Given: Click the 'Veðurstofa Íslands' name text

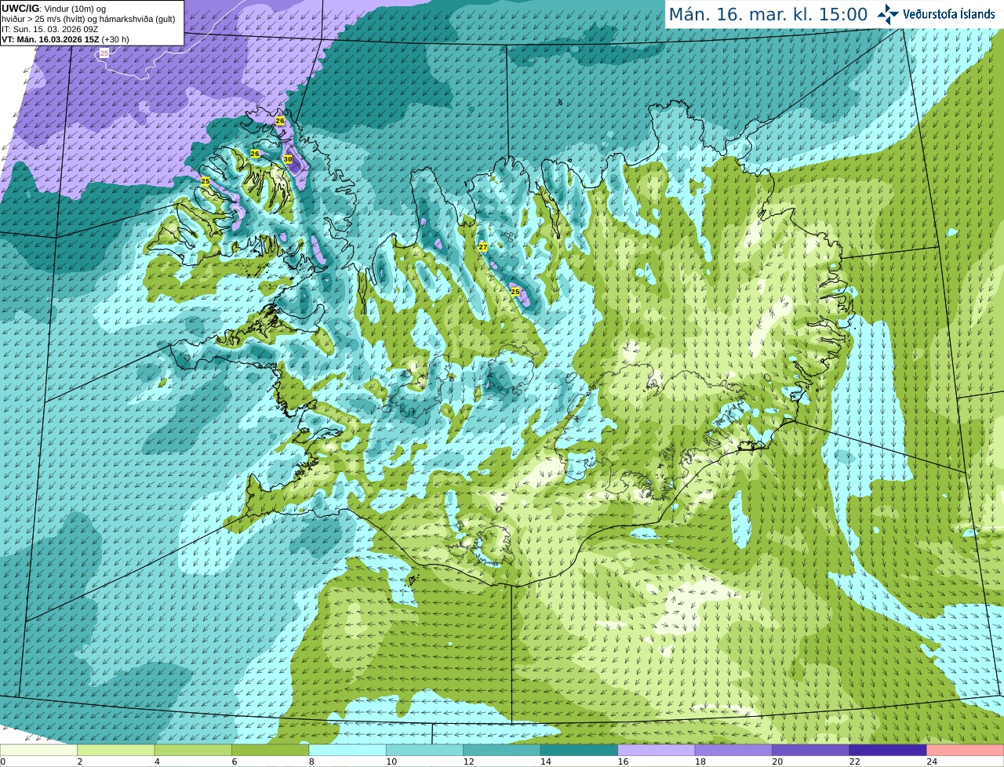Looking at the screenshot, I should pos(949,14).
